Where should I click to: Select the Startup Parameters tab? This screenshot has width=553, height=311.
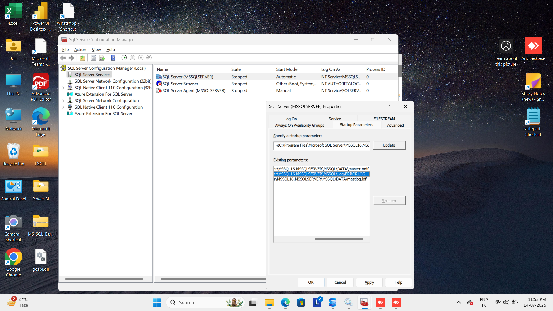357,125
